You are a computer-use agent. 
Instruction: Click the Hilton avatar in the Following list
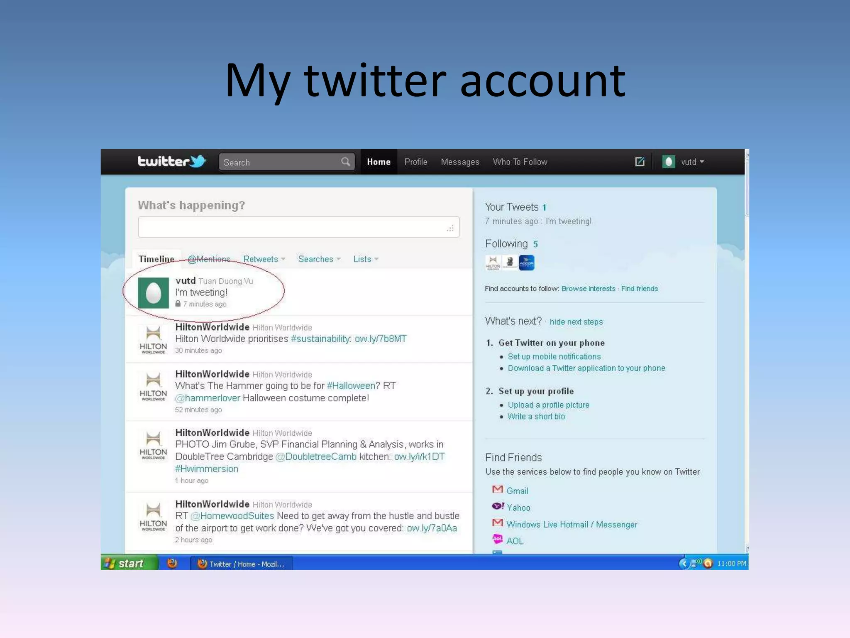pos(493,263)
